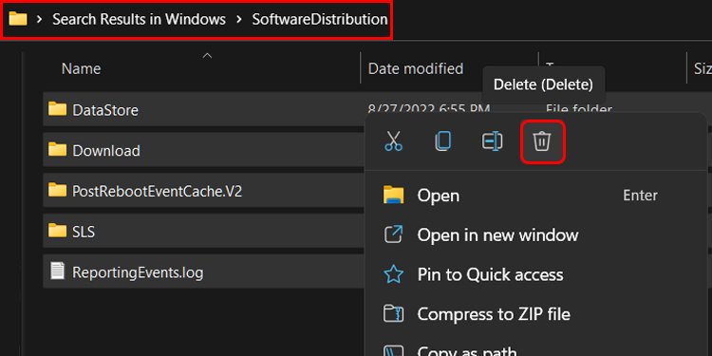The image size is (712, 356).
Task: Click Search Results in Windows breadcrumb
Action: pyautogui.click(x=139, y=19)
